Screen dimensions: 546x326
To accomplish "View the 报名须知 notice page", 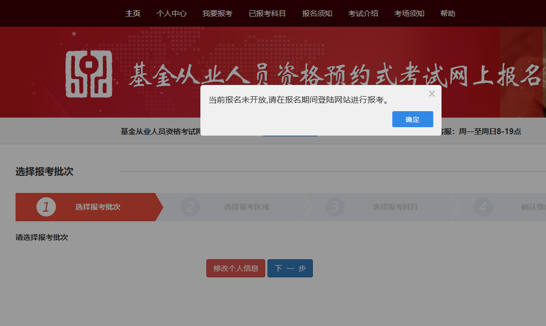I will click(317, 13).
